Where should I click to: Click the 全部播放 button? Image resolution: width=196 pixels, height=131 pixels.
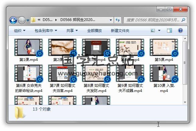click(94, 31)
